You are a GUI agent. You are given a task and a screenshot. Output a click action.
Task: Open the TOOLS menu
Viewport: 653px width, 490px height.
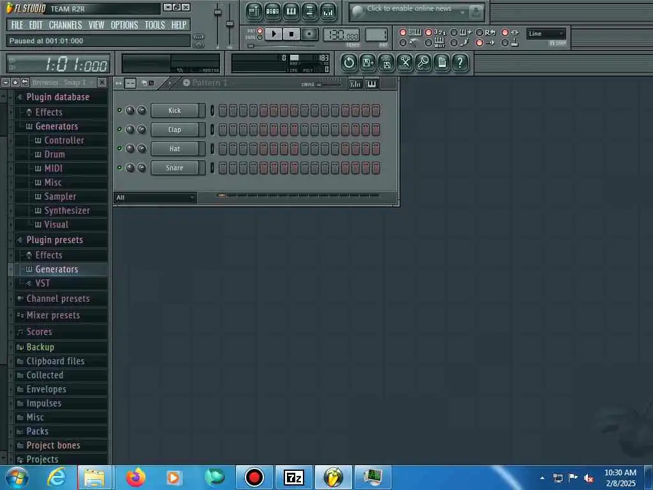tap(154, 25)
